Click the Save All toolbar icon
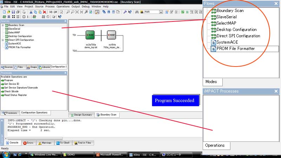The image size is (281, 158). click(18, 12)
